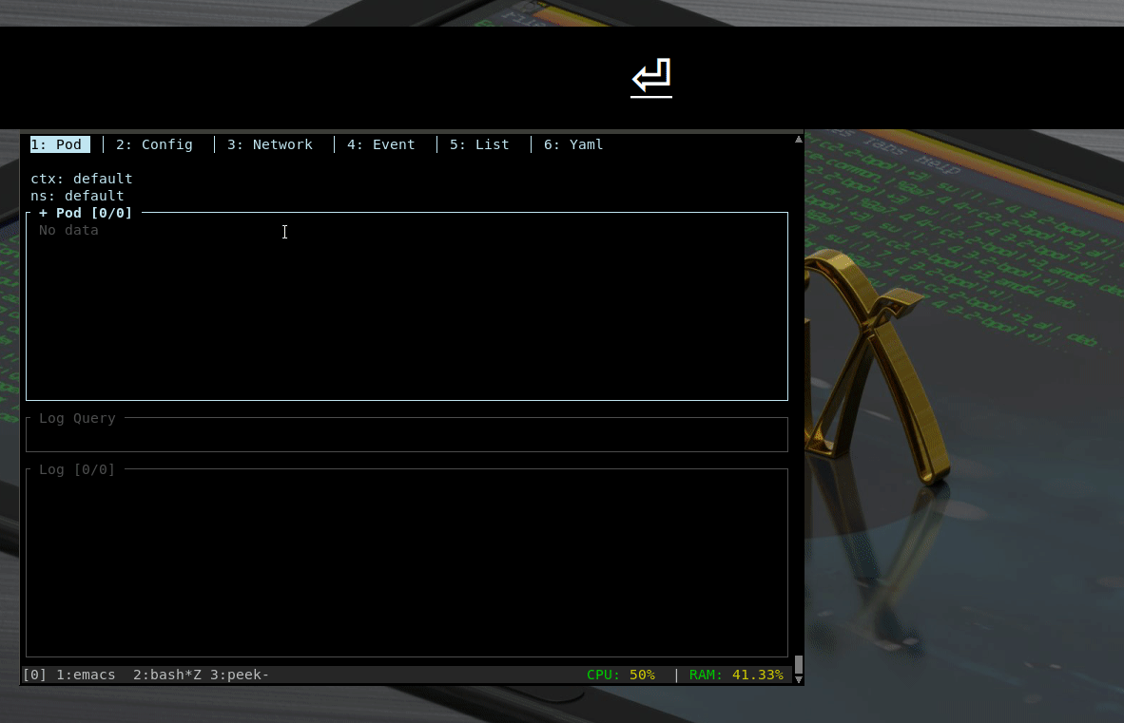Select the Pod tab
This screenshot has width=1124, height=723.
click(x=59, y=143)
